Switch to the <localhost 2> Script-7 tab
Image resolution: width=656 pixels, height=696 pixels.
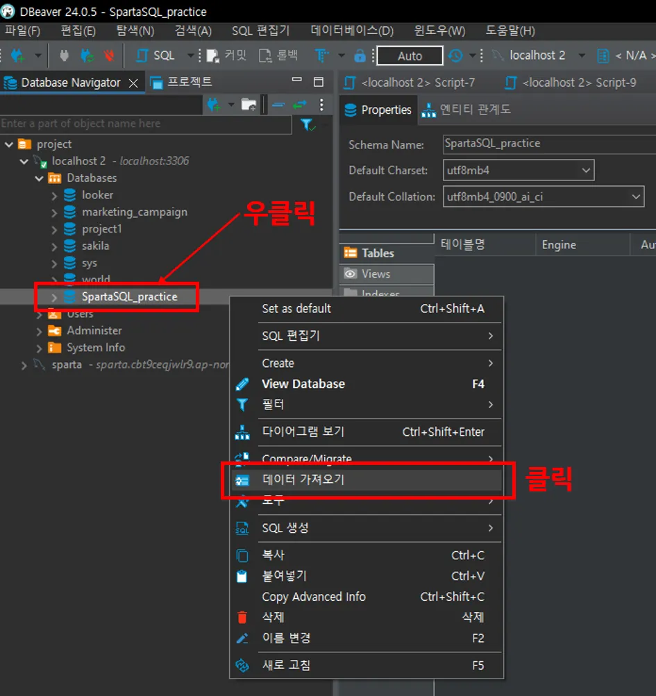coord(410,83)
